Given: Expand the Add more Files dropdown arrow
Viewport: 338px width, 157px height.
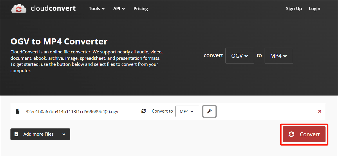Looking at the screenshot, I should [x=64, y=134].
